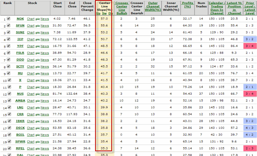257x156 pixels.
Task: Uncheck the checkbox for NOK row
Action: pos(8,18)
